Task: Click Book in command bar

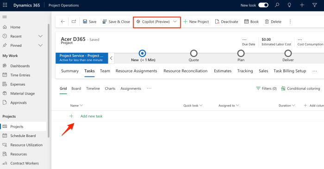Action: coord(251,22)
